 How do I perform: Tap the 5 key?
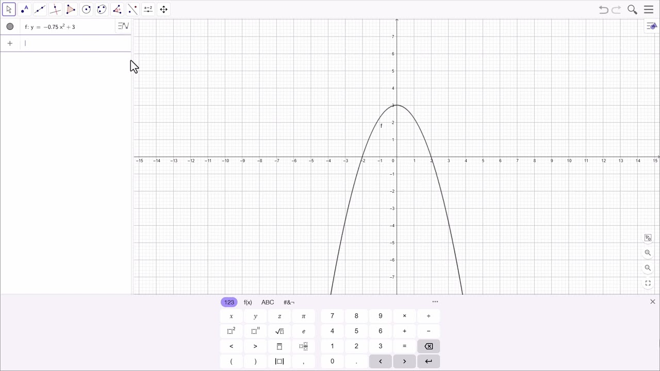(x=356, y=331)
